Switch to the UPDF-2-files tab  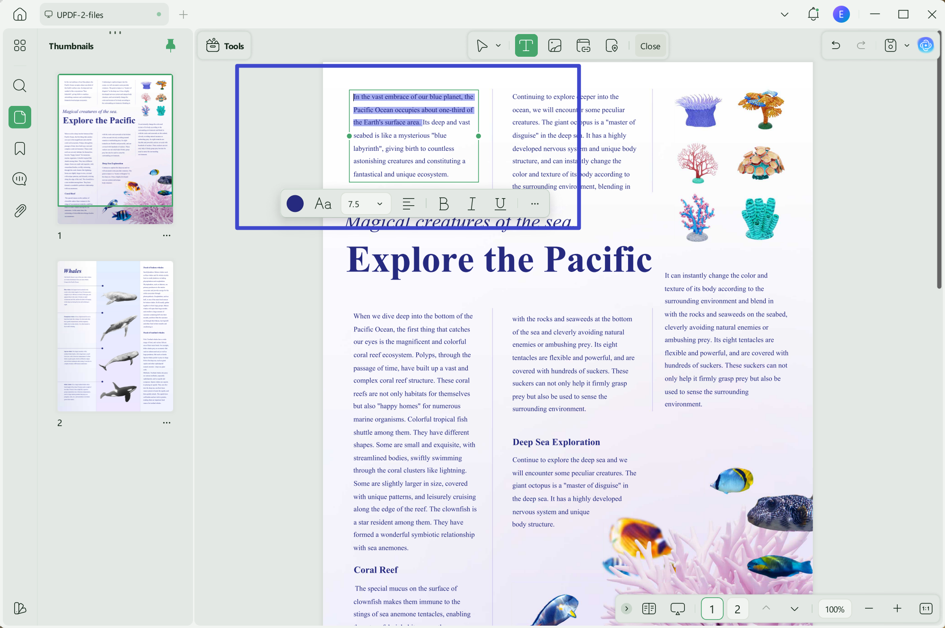coord(104,15)
